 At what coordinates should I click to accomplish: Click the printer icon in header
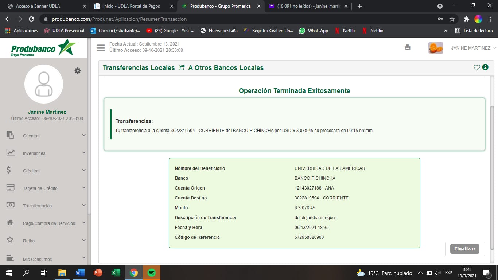pos(408,47)
